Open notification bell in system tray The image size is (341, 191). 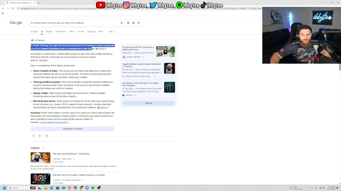(x=337, y=188)
